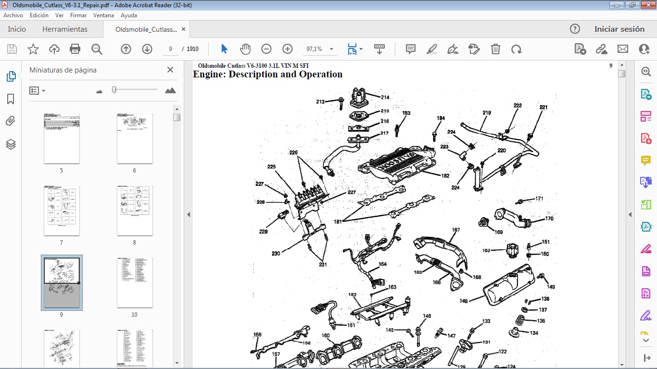Go to next page arrow

(x=147, y=49)
